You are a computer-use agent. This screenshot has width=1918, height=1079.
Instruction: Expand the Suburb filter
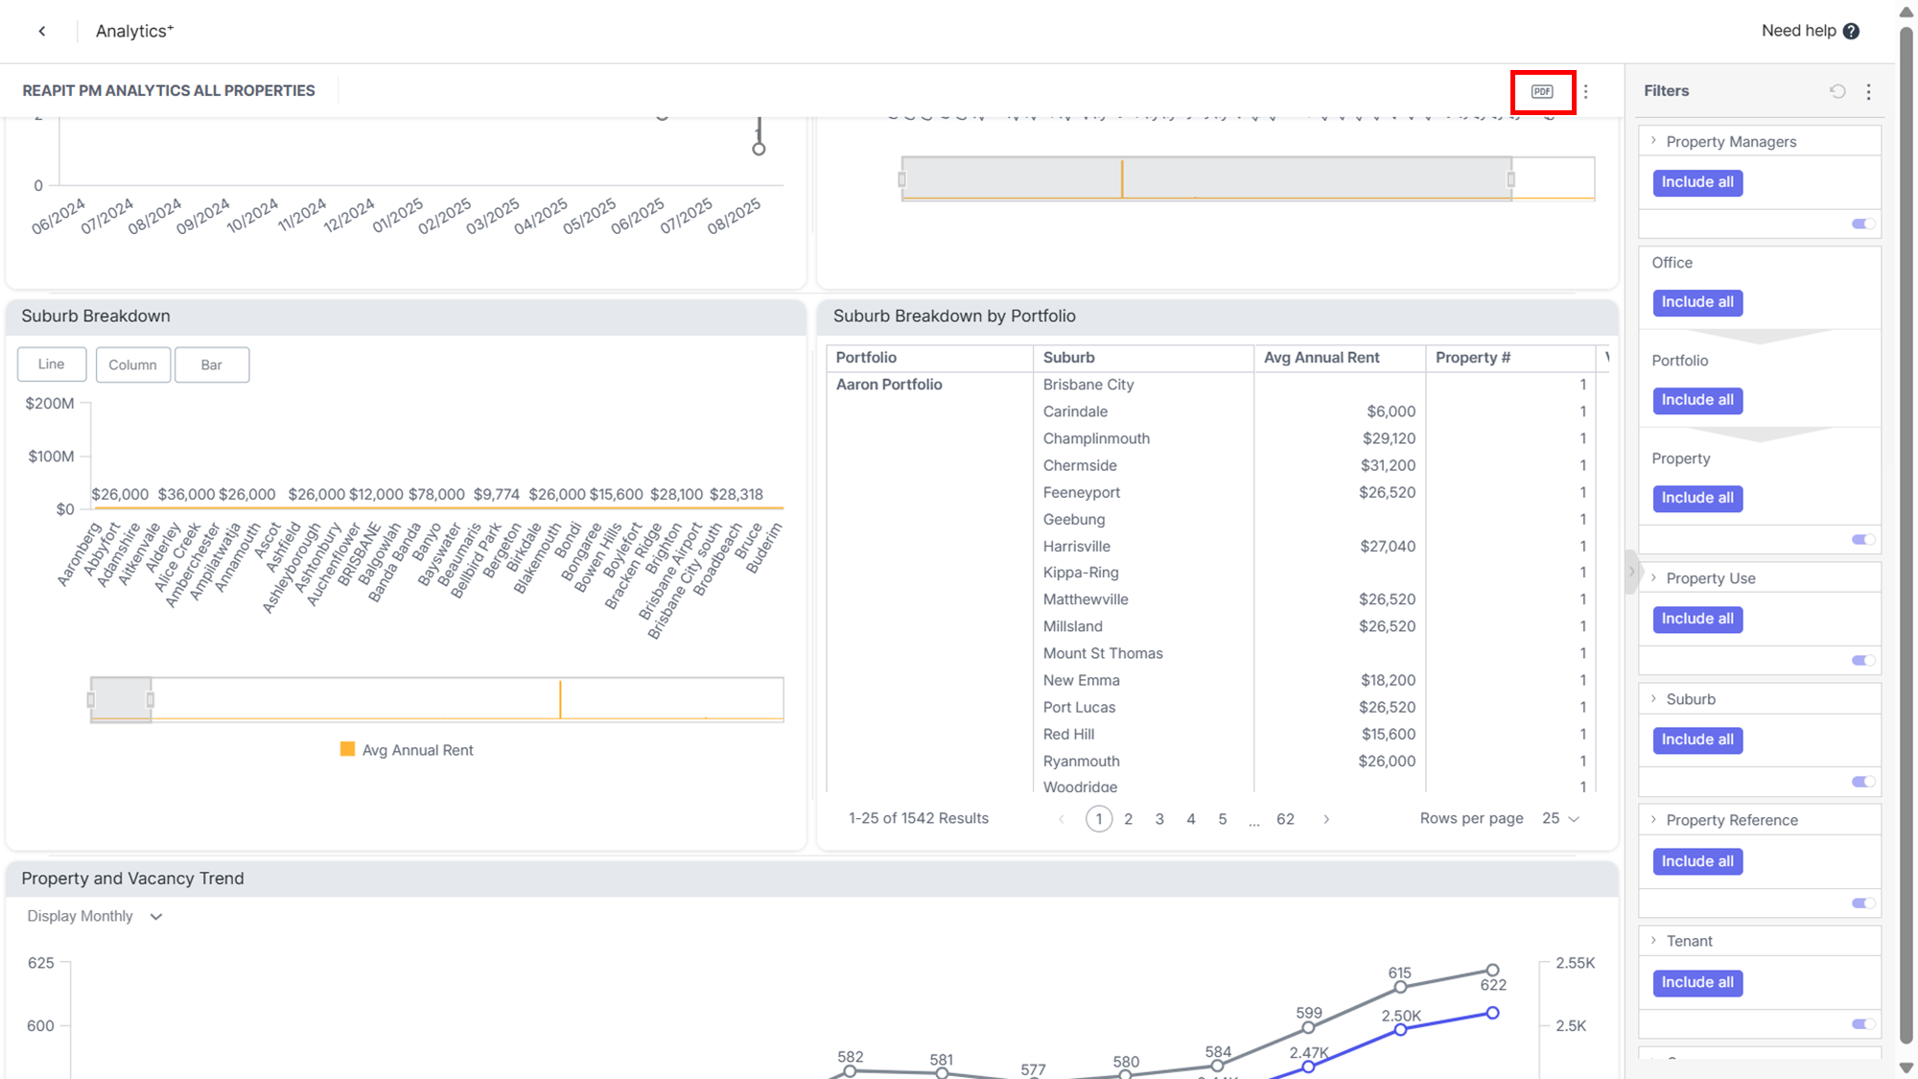point(1653,698)
